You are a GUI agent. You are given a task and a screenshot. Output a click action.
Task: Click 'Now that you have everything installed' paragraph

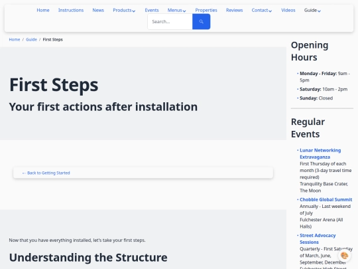pos(77,240)
